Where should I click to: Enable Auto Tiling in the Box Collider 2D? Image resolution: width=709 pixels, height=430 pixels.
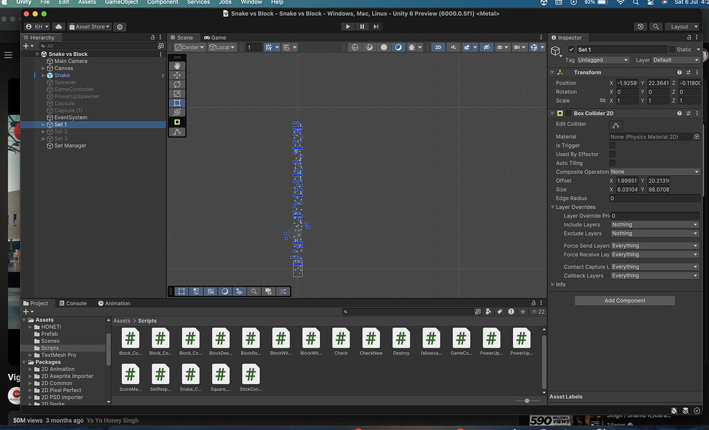click(611, 163)
